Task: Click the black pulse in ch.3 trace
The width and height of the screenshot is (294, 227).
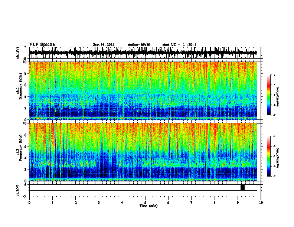Action: tap(242, 187)
